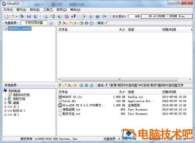Click the horizontal scrollbar thumb in upper list
The image size is (195, 143).
119,79
